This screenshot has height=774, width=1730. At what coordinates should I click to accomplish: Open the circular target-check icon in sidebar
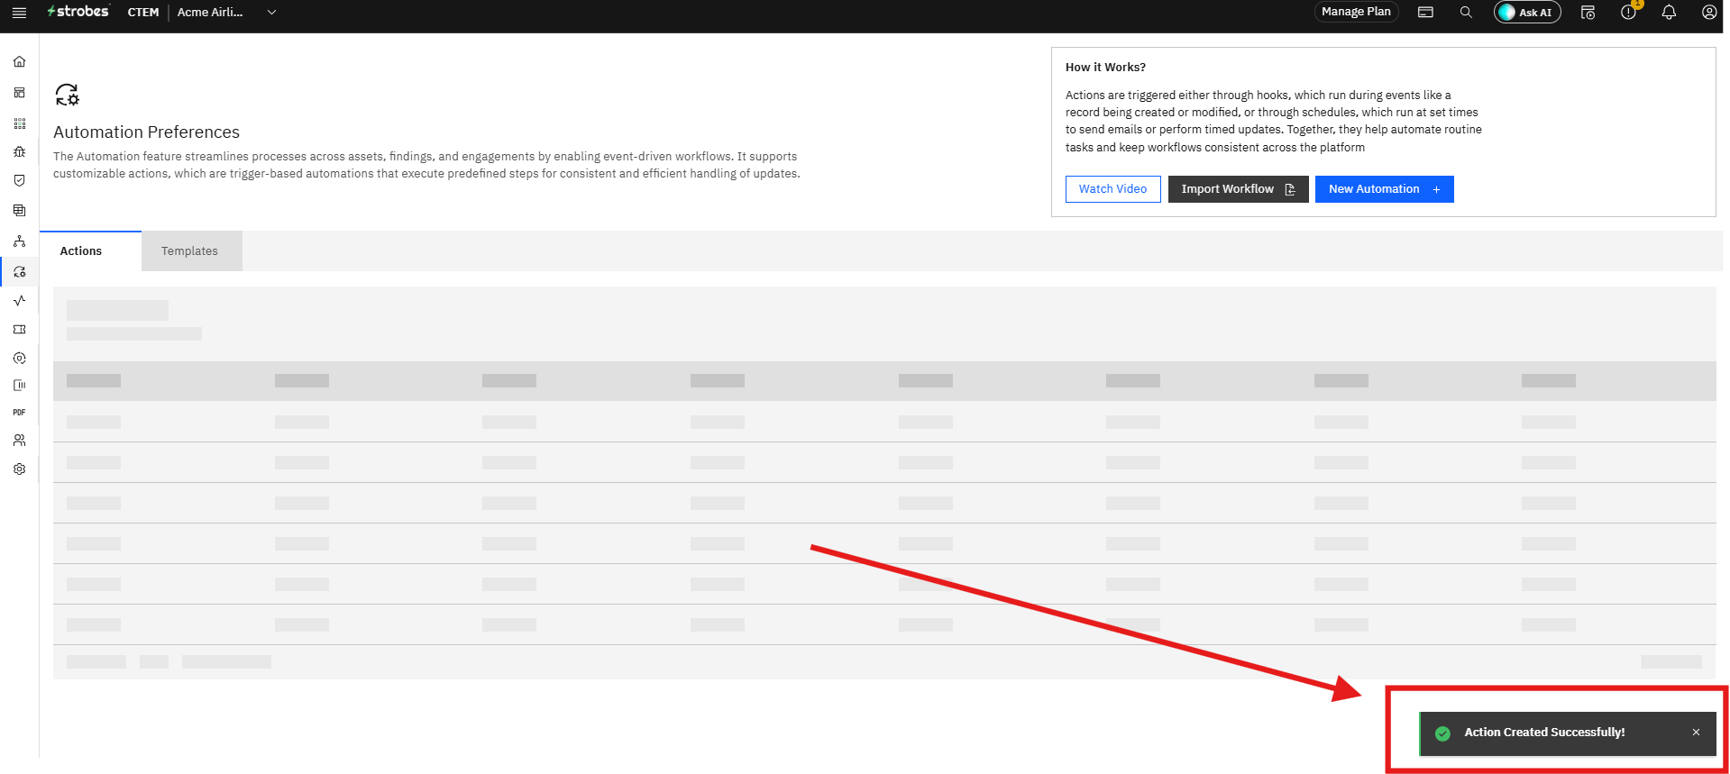tap(19, 358)
